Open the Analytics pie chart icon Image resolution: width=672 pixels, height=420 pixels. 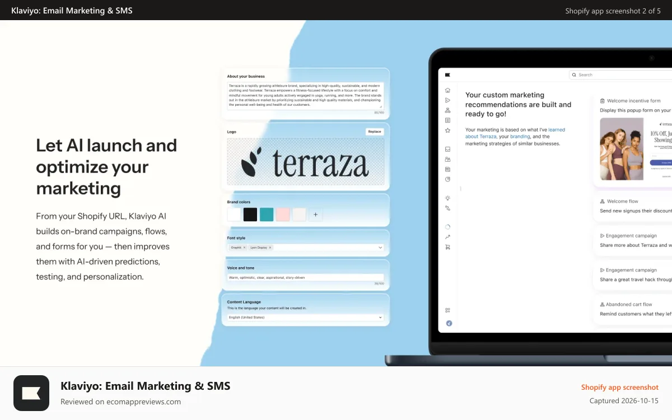coord(447,179)
